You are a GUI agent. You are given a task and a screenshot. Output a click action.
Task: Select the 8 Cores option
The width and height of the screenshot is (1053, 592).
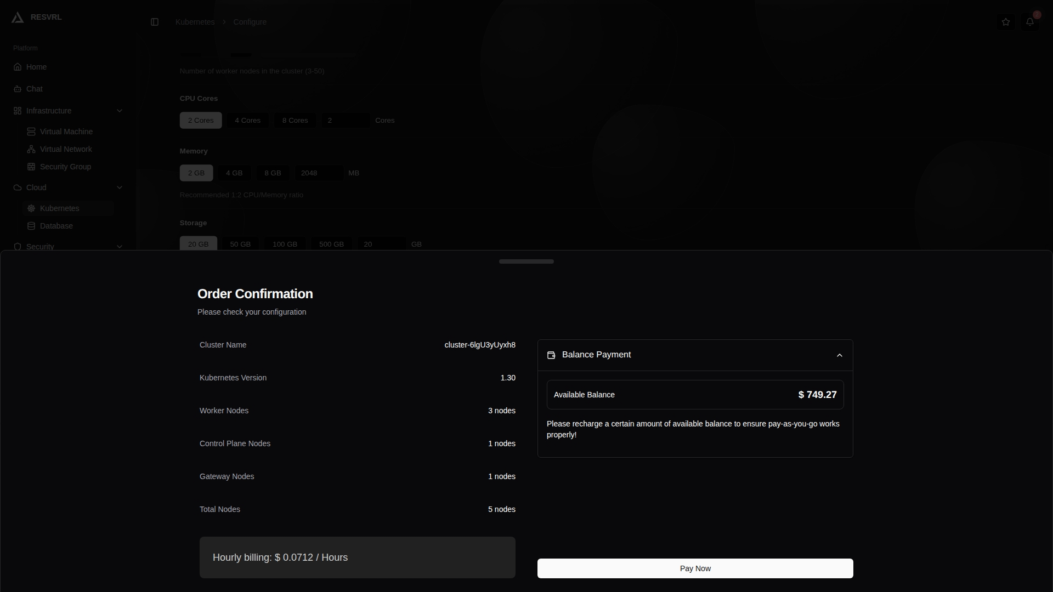click(x=295, y=120)
